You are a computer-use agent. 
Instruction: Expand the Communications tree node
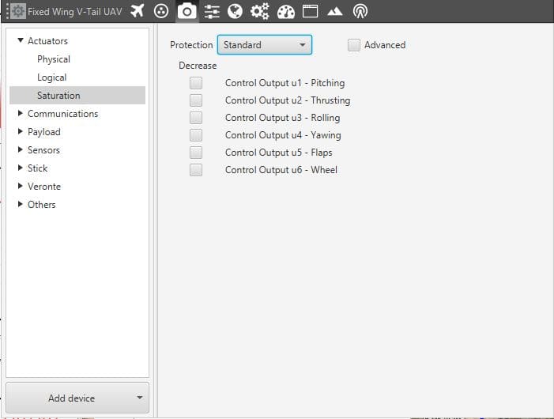tap(21, 114)
